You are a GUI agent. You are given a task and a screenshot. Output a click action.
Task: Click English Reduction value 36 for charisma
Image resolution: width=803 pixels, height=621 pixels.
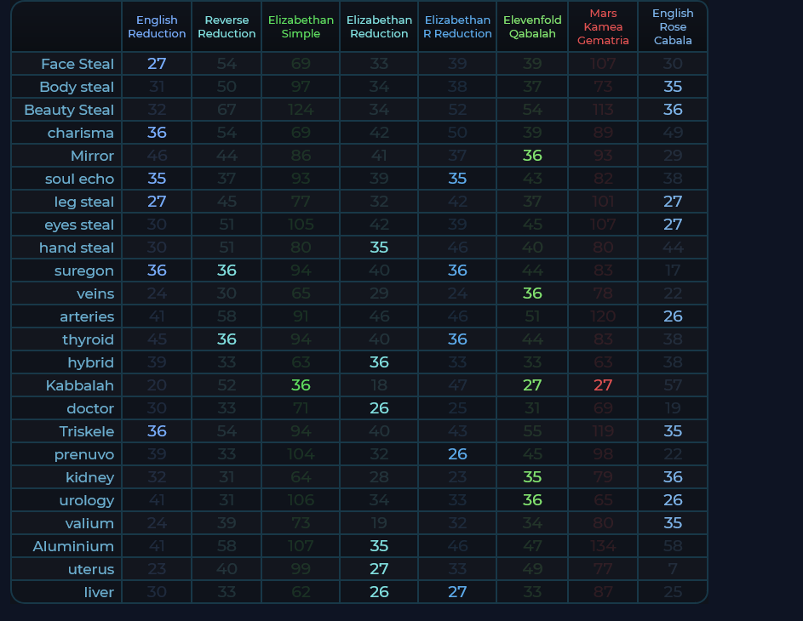click(157, 133)
